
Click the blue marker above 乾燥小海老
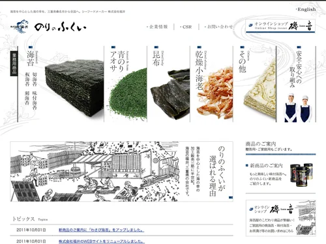click(200, 47)
